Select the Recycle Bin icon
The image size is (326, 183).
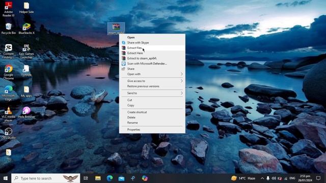(x=8, y=28)
